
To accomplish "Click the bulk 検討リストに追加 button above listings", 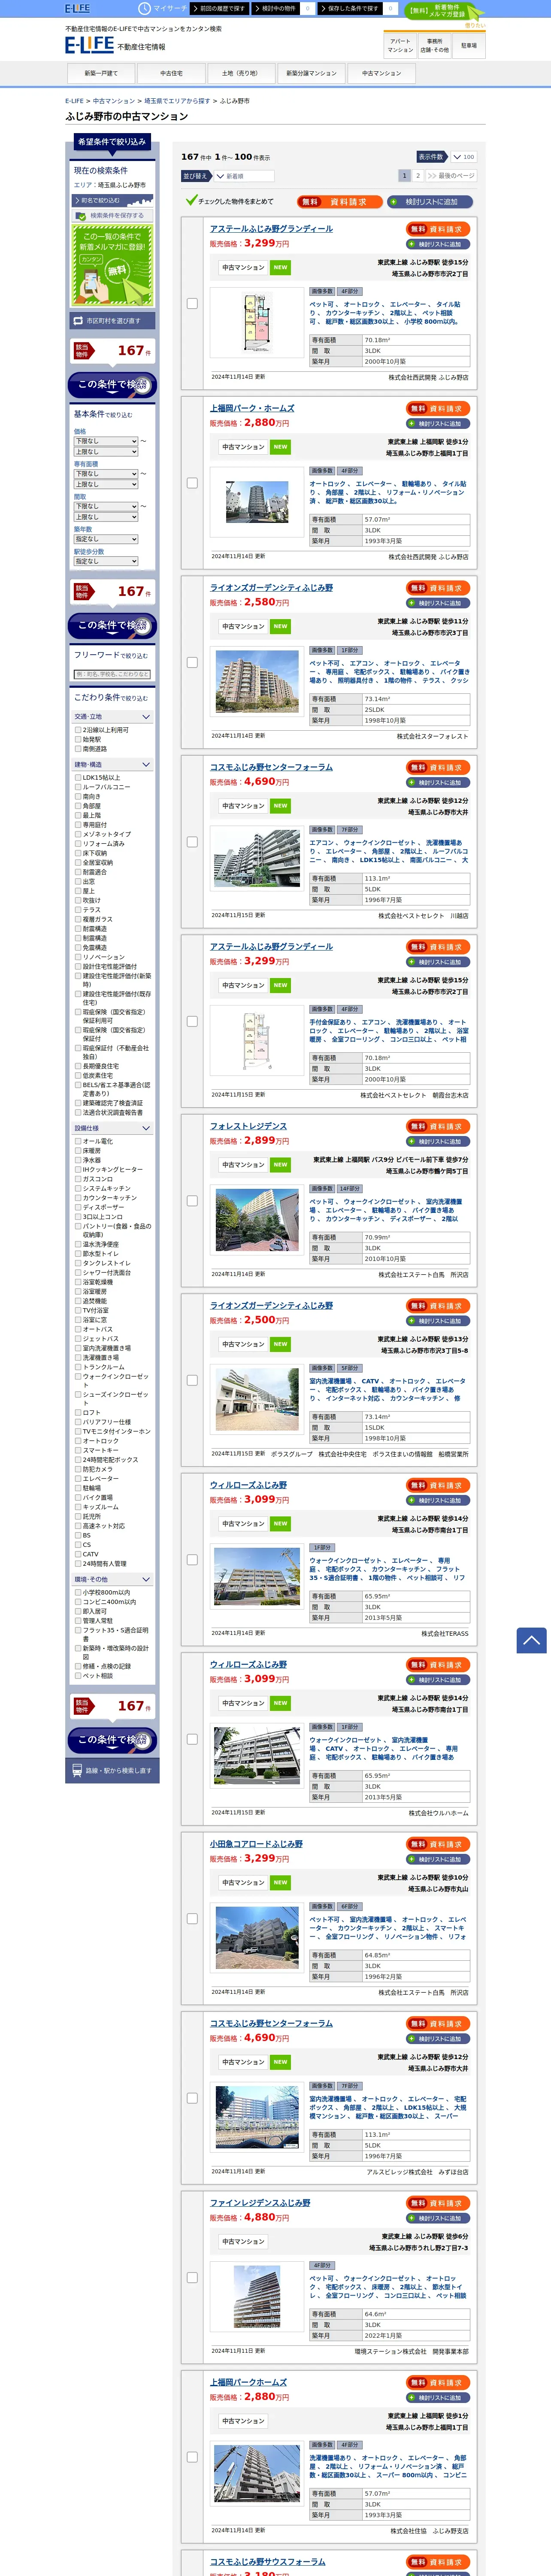I will point(431,201).
